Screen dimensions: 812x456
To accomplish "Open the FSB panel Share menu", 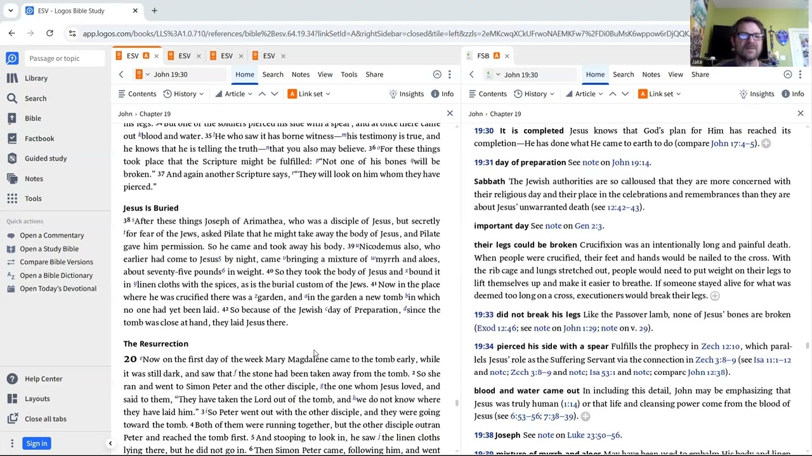I will coord(700,75).
